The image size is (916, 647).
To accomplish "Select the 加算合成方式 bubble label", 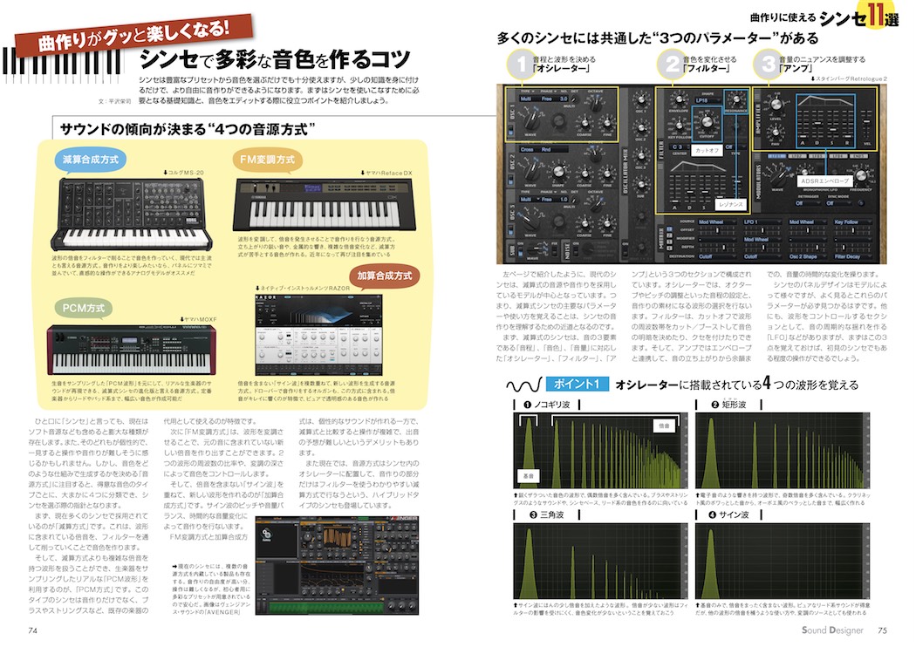I will pyautogui.click(x=385, y=276).
